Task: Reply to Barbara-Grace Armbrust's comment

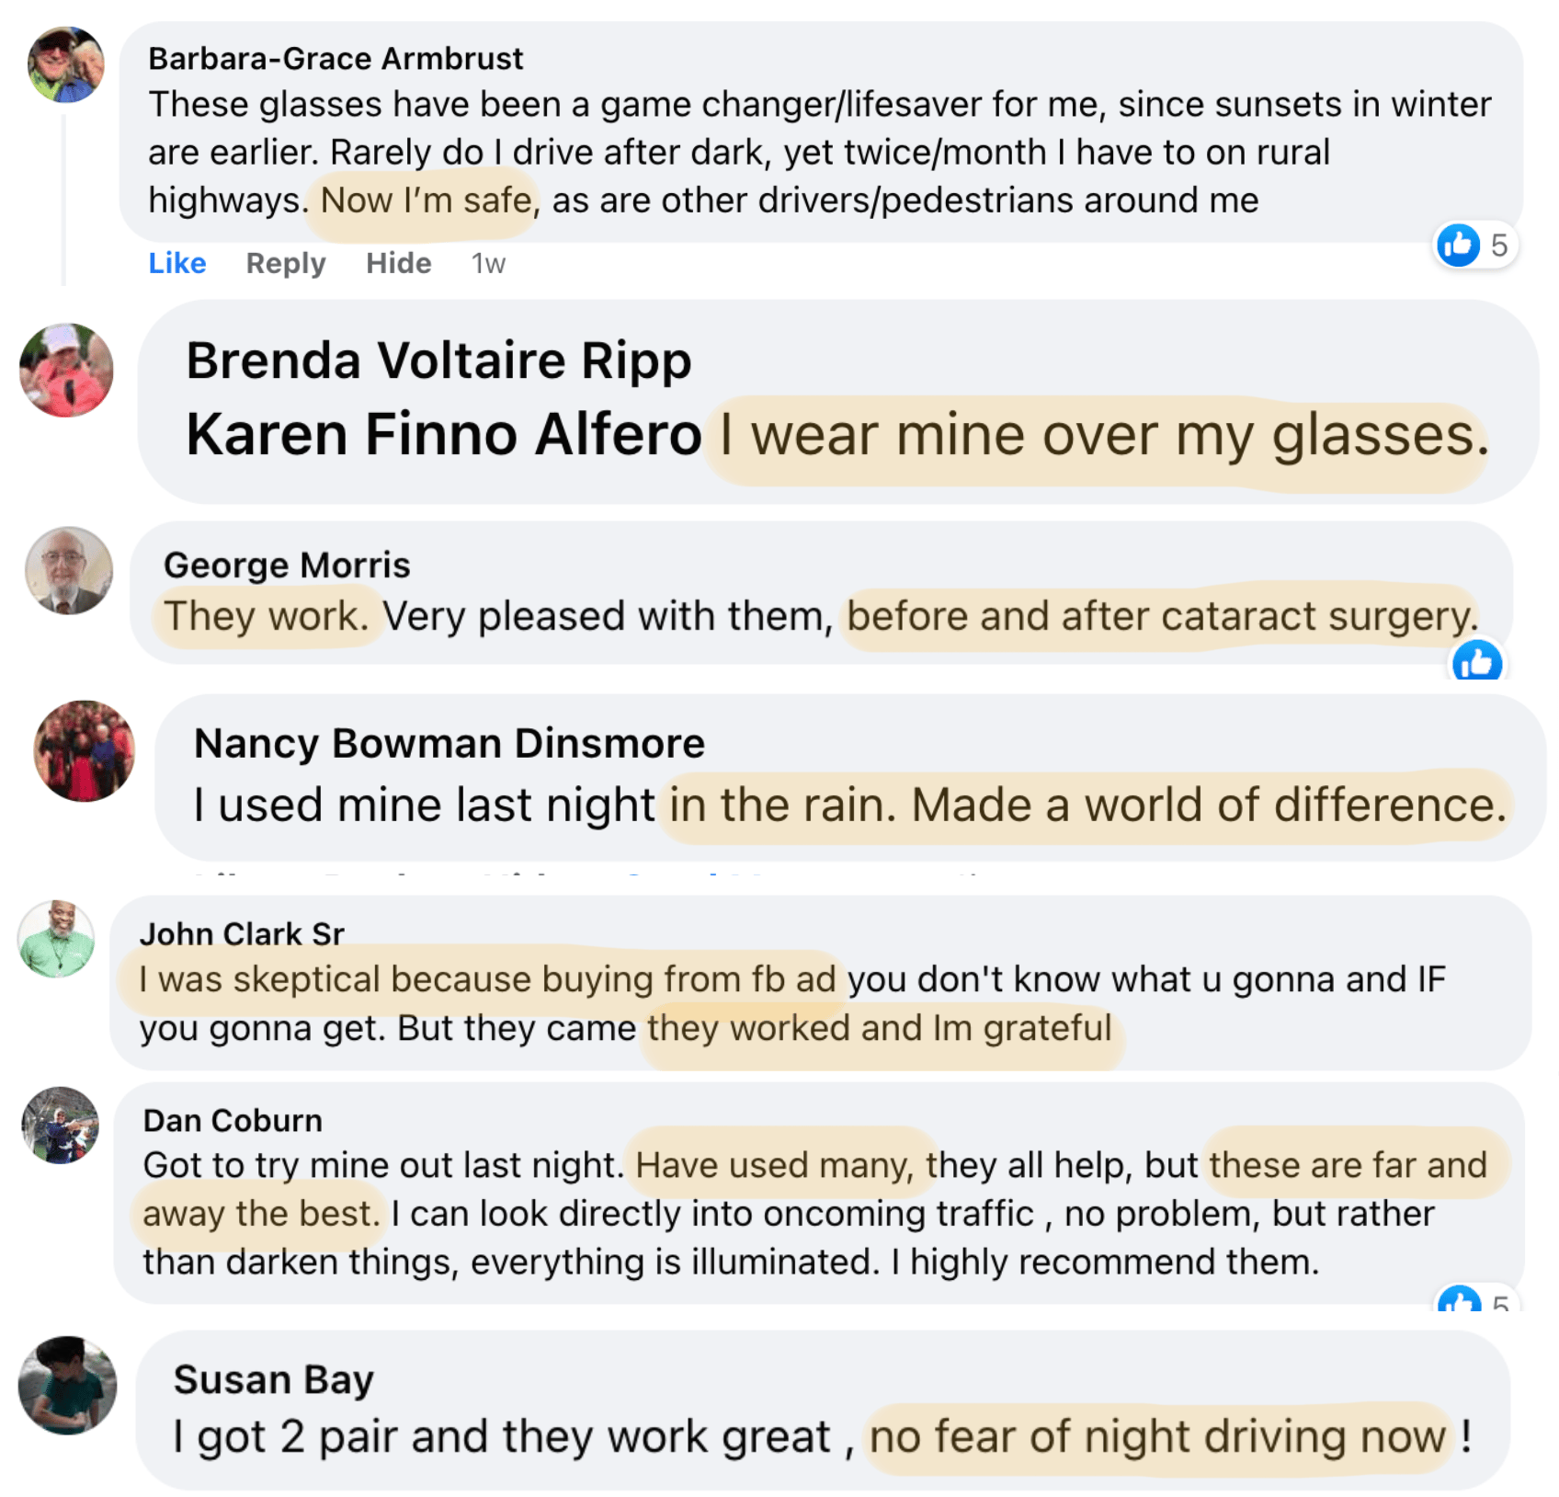Action: coord(286,264)
